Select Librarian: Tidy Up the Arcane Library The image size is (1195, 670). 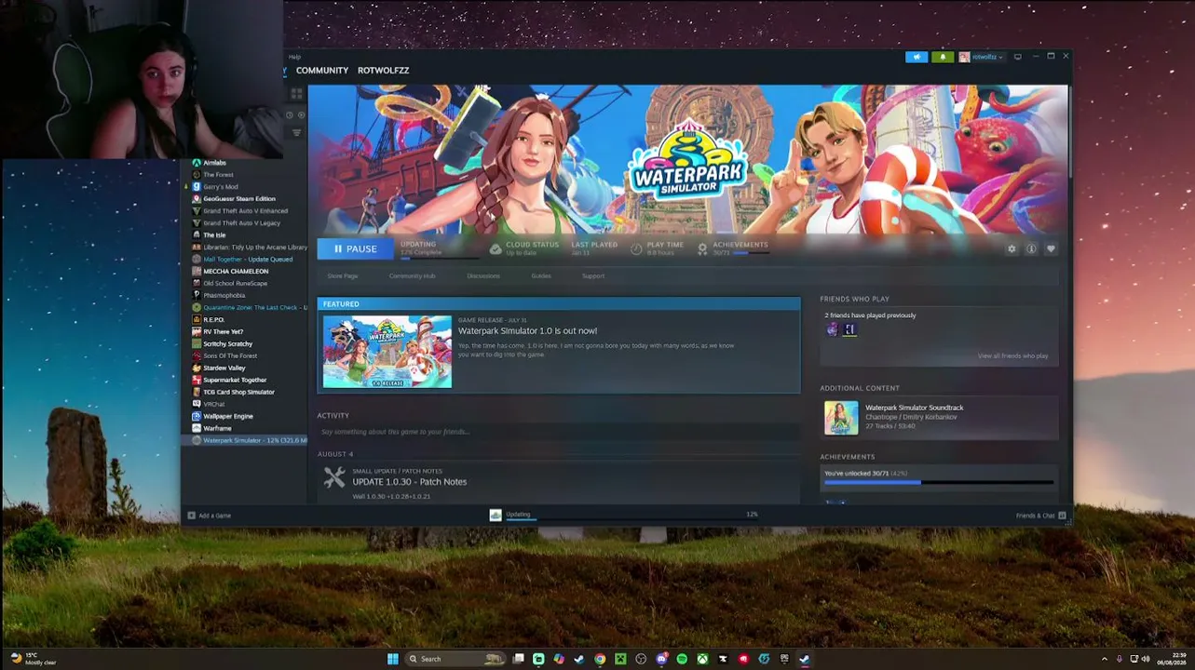pyautogui.click(x=244, y=247)
